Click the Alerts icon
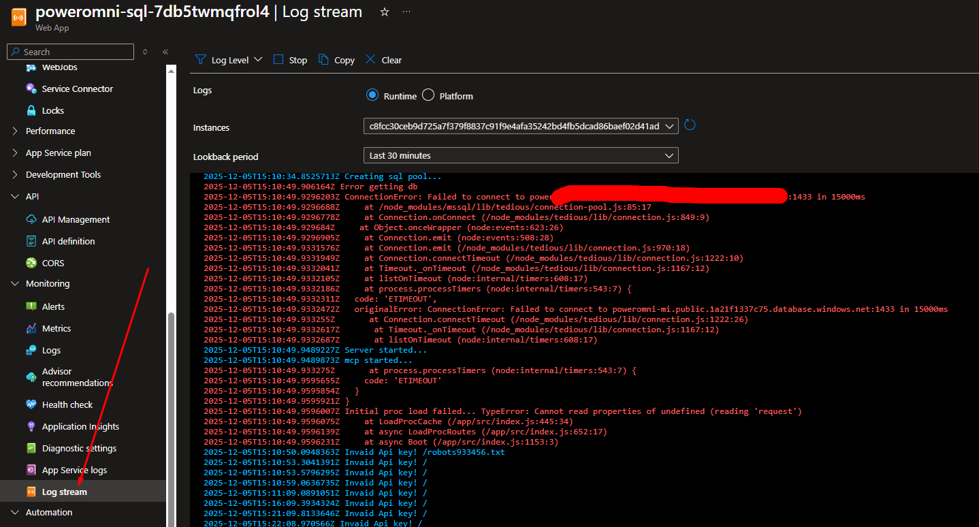 pos(31,306)
